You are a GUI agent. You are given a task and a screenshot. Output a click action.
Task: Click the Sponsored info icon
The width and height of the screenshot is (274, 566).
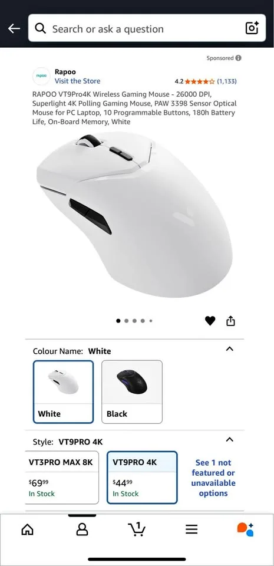point(238,58)
